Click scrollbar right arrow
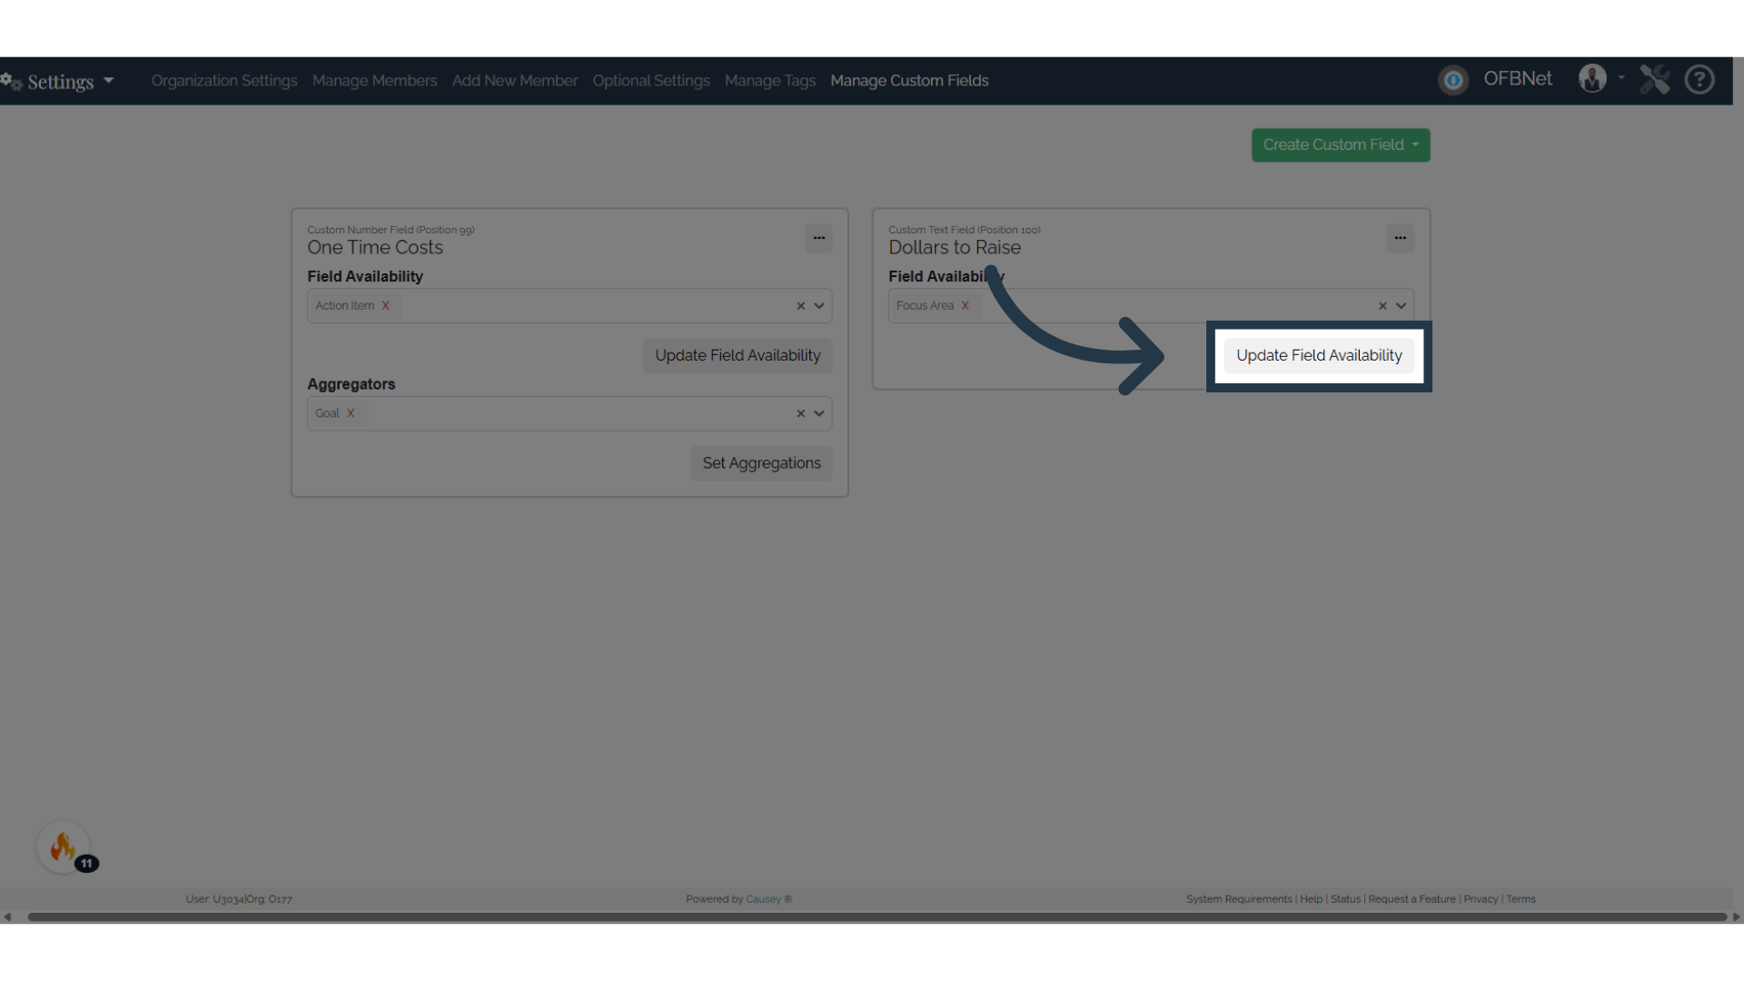1744x981 pixels. click(1736, 917)
